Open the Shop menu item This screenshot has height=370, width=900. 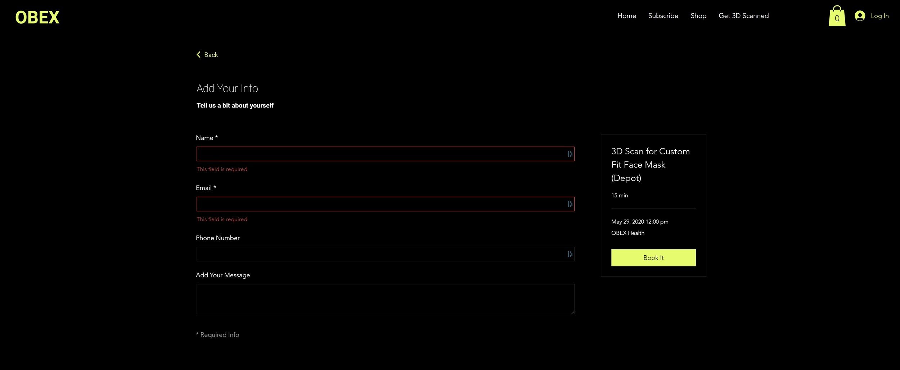coord(698,16)
